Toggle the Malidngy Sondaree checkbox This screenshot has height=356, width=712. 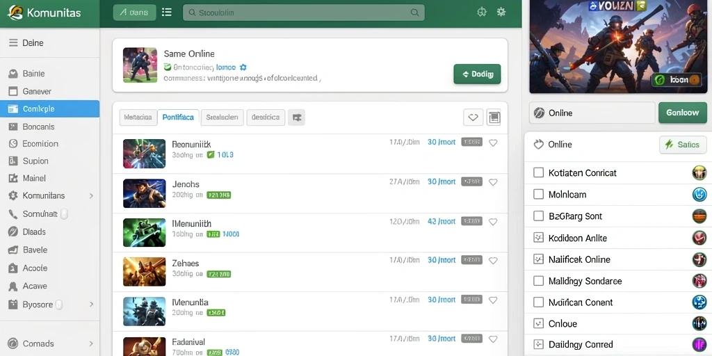point(539,281)
